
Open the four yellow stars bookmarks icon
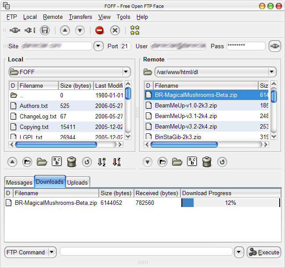click(135, 30)
